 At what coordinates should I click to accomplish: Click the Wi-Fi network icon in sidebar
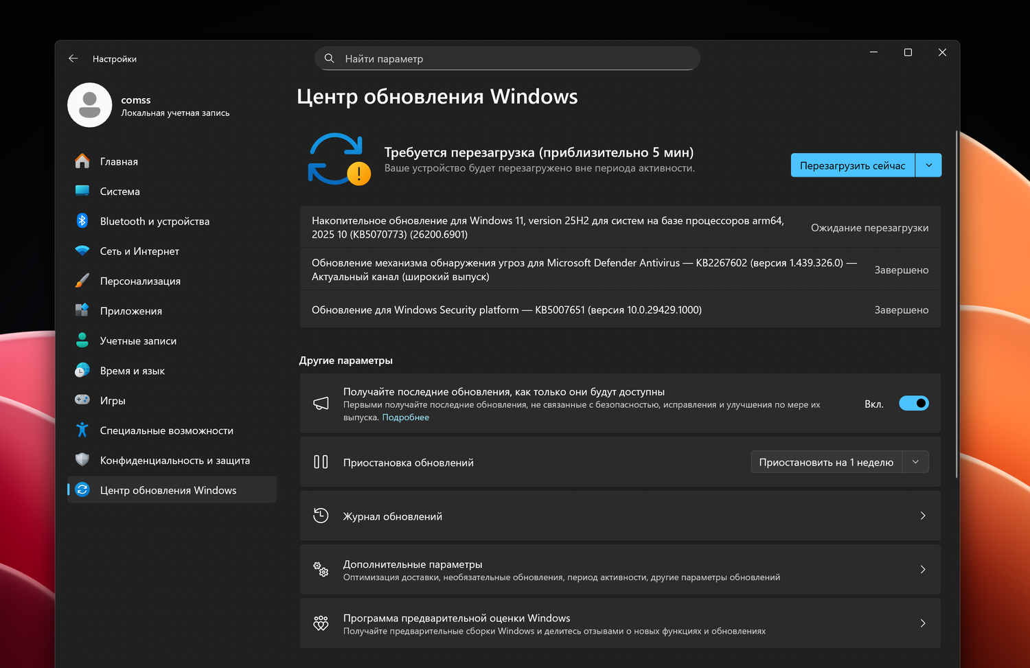pos(82,251)
